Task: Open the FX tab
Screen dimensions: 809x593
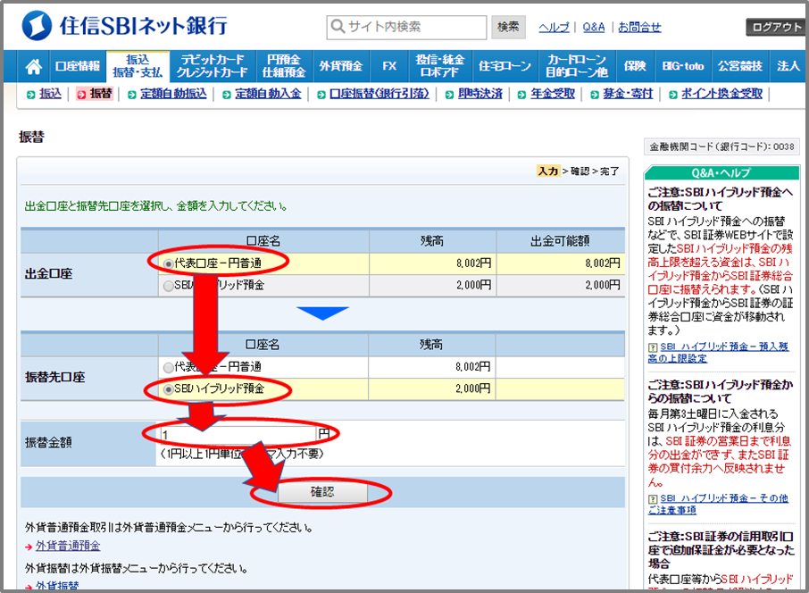Action: (389, 65)
